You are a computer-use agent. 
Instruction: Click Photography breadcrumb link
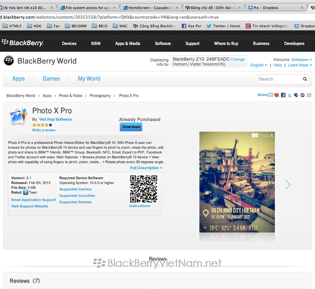(x=100, y=96)
